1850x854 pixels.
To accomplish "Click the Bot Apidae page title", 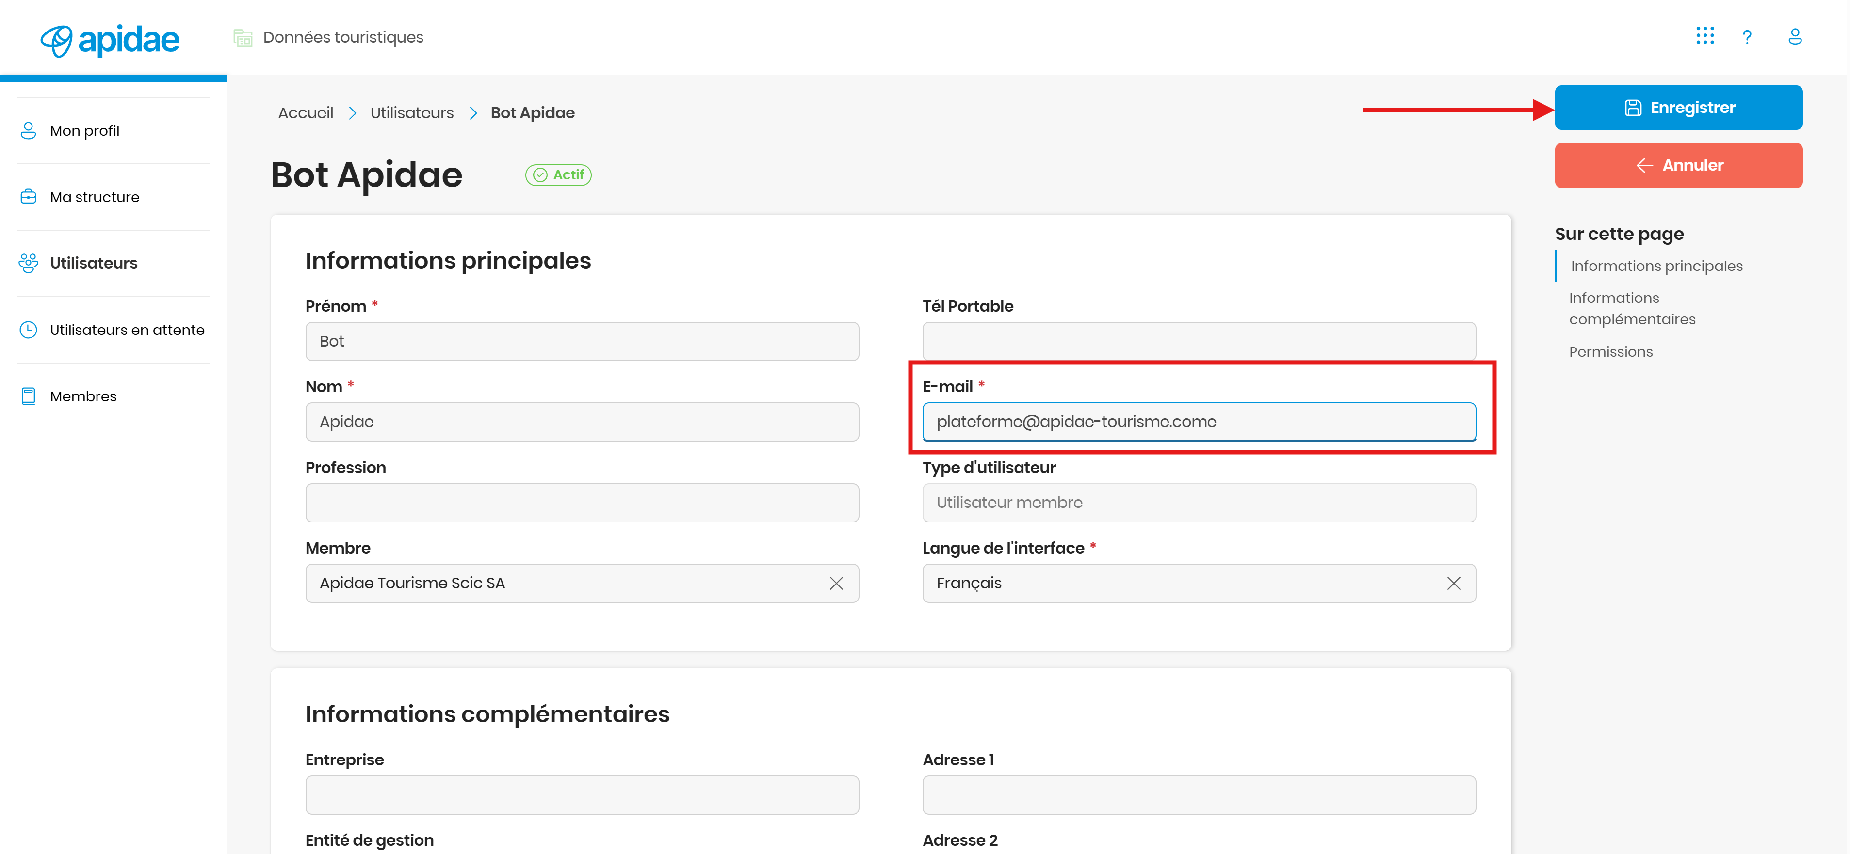I will coord(367,175).
